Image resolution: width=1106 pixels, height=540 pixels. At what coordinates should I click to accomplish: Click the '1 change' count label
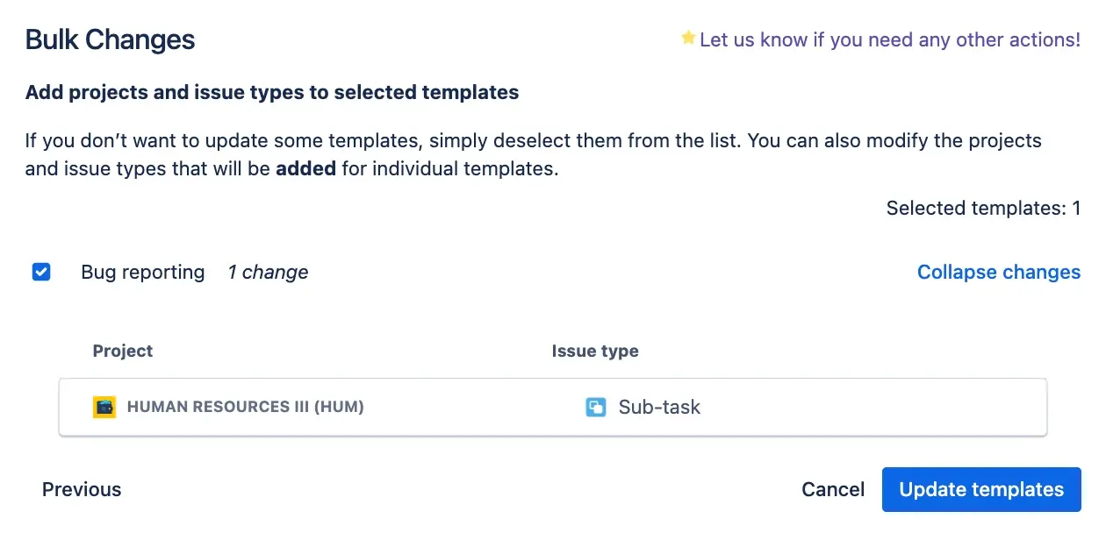coord(268,272)
